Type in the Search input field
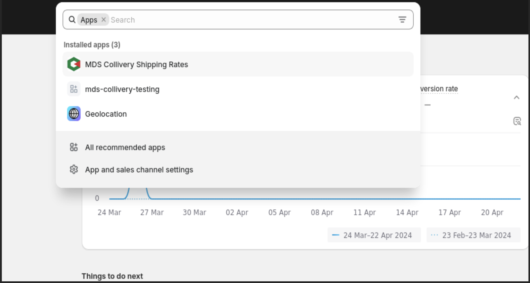 tap(249, 20)
